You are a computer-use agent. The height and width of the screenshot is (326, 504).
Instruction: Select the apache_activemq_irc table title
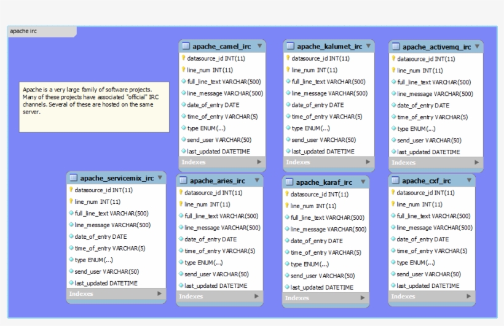point(436,47)
